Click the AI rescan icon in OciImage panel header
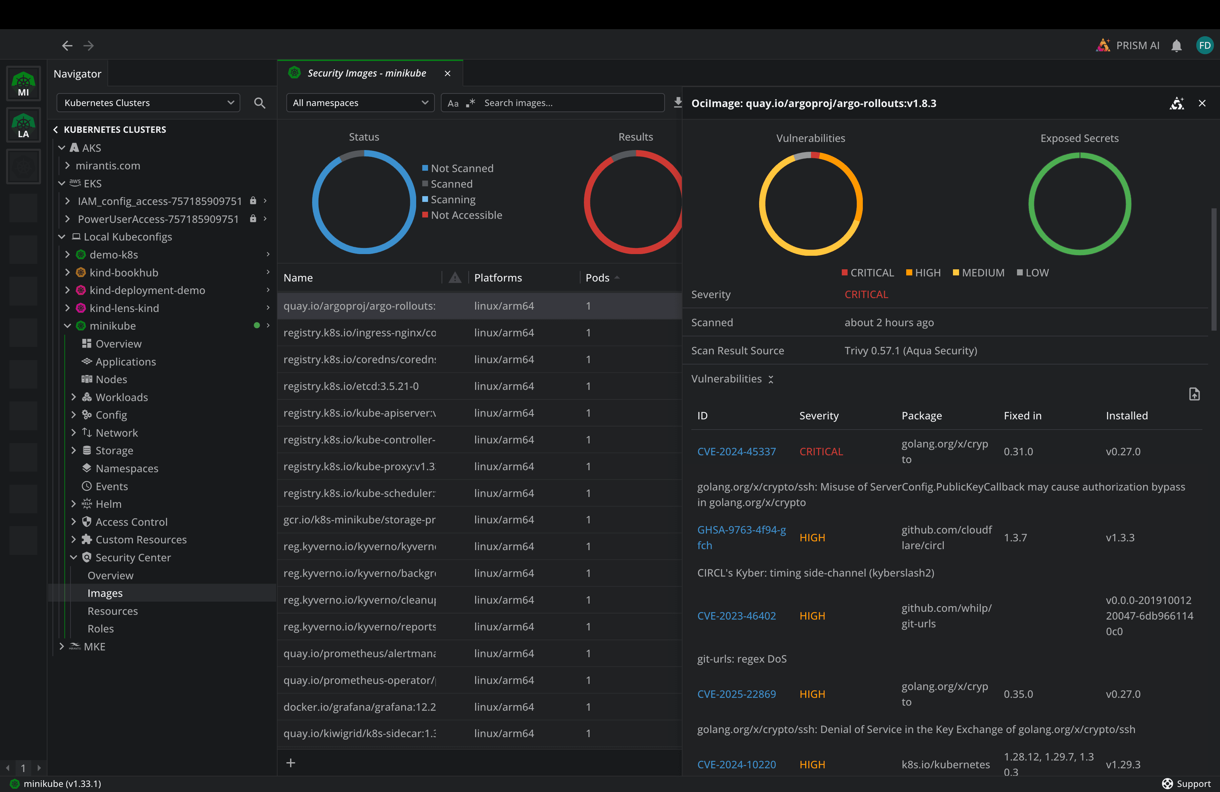This screenshot has width=1220, height=792. coord(1177,103)
